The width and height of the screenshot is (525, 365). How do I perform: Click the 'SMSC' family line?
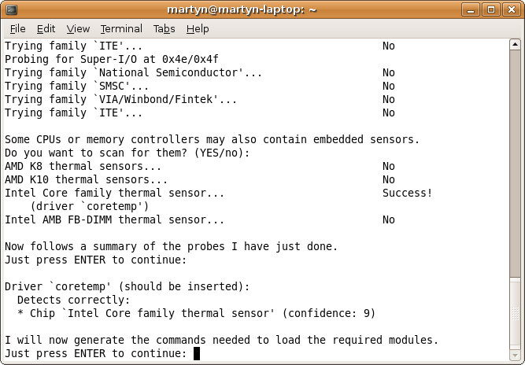pos(76,86)
